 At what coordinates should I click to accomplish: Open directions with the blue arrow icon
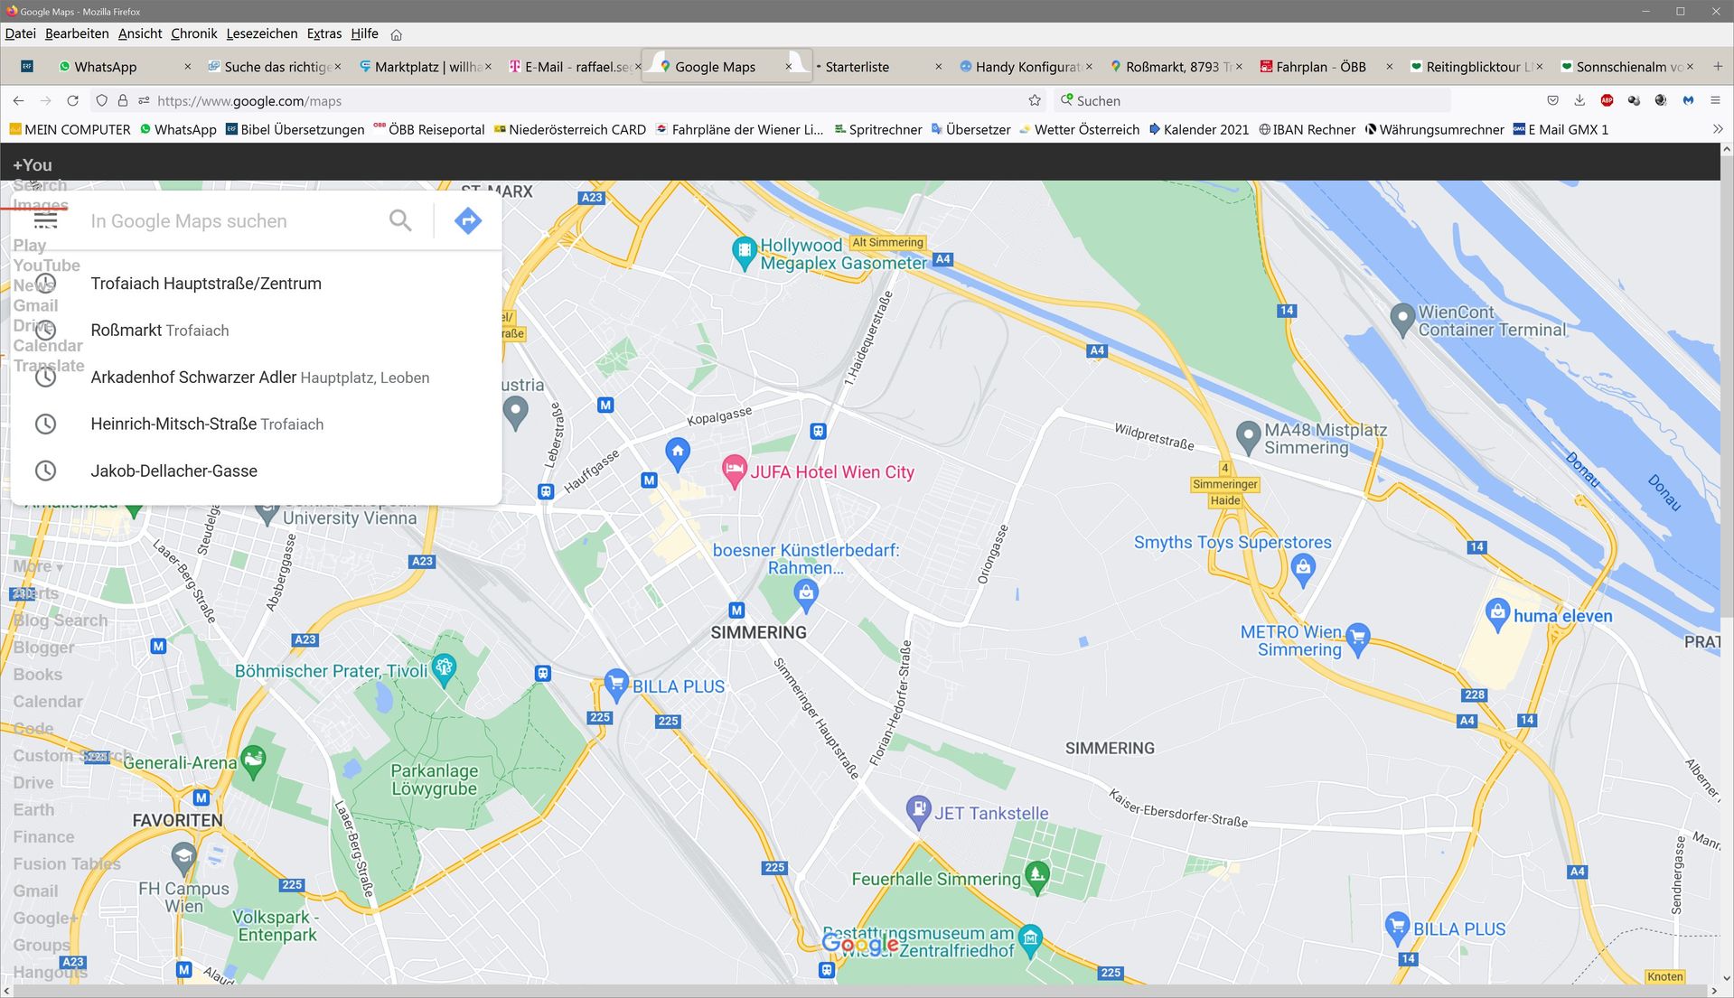[x=467, y=220]
